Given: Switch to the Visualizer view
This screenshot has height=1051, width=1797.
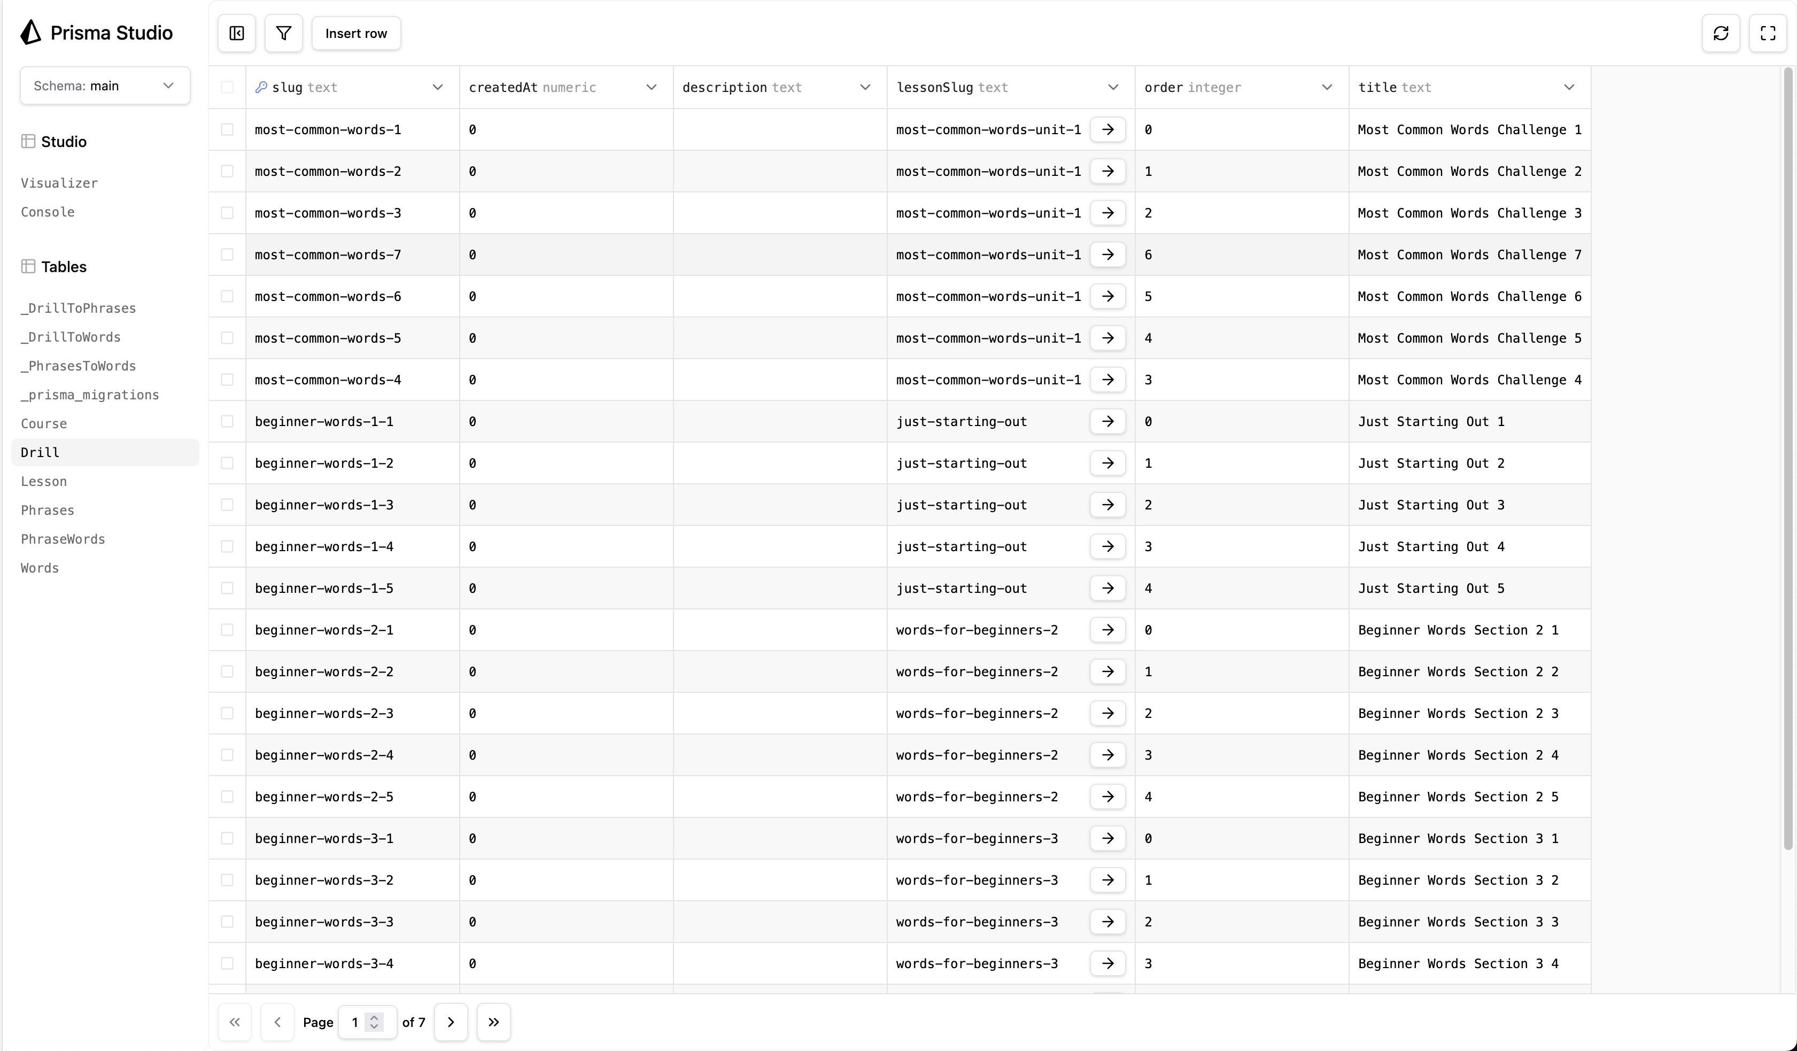Looking at the screenshot, I should [59, 183].
